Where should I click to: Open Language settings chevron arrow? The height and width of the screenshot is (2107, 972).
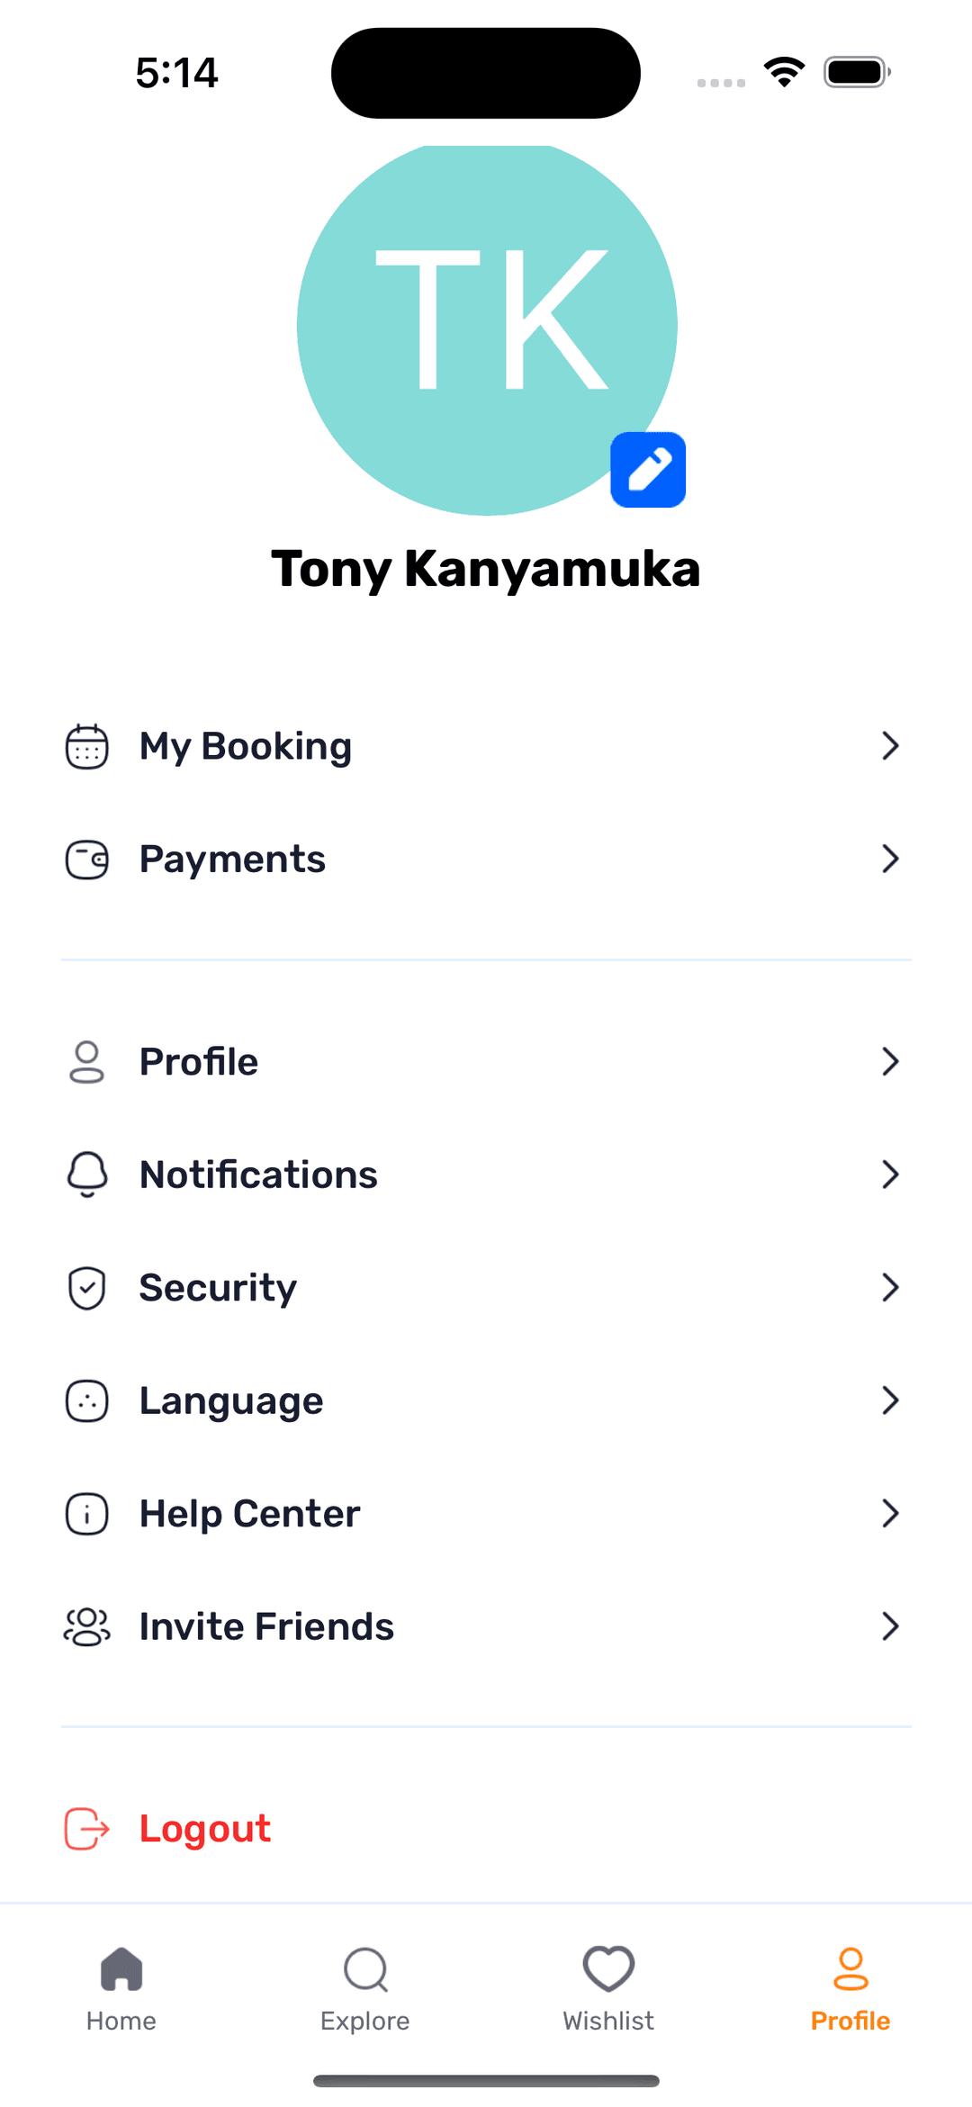(x=890, y=1400)
